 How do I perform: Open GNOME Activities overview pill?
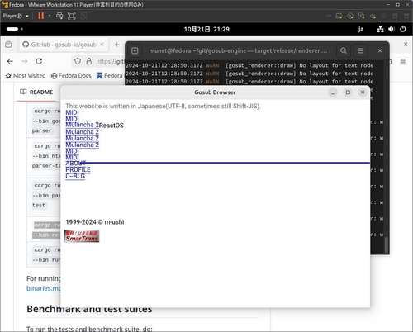(15, 29)
